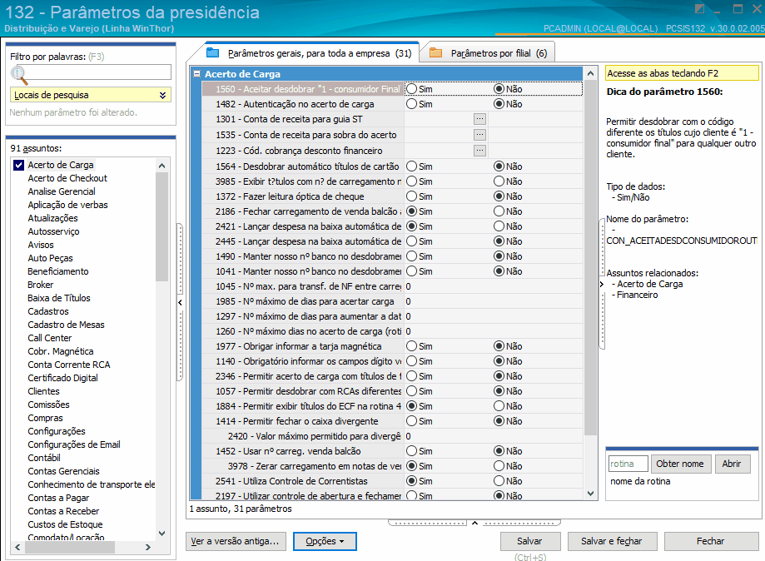This screenshot has width=765, height=561.
Task: Select the Acerto de Checkout subject
Action: [x=67, y=179]
